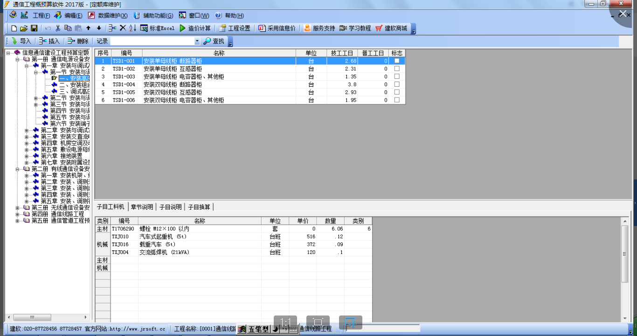Move row up with the up arrow
637x336 pixels.
[x=89, y=28]
